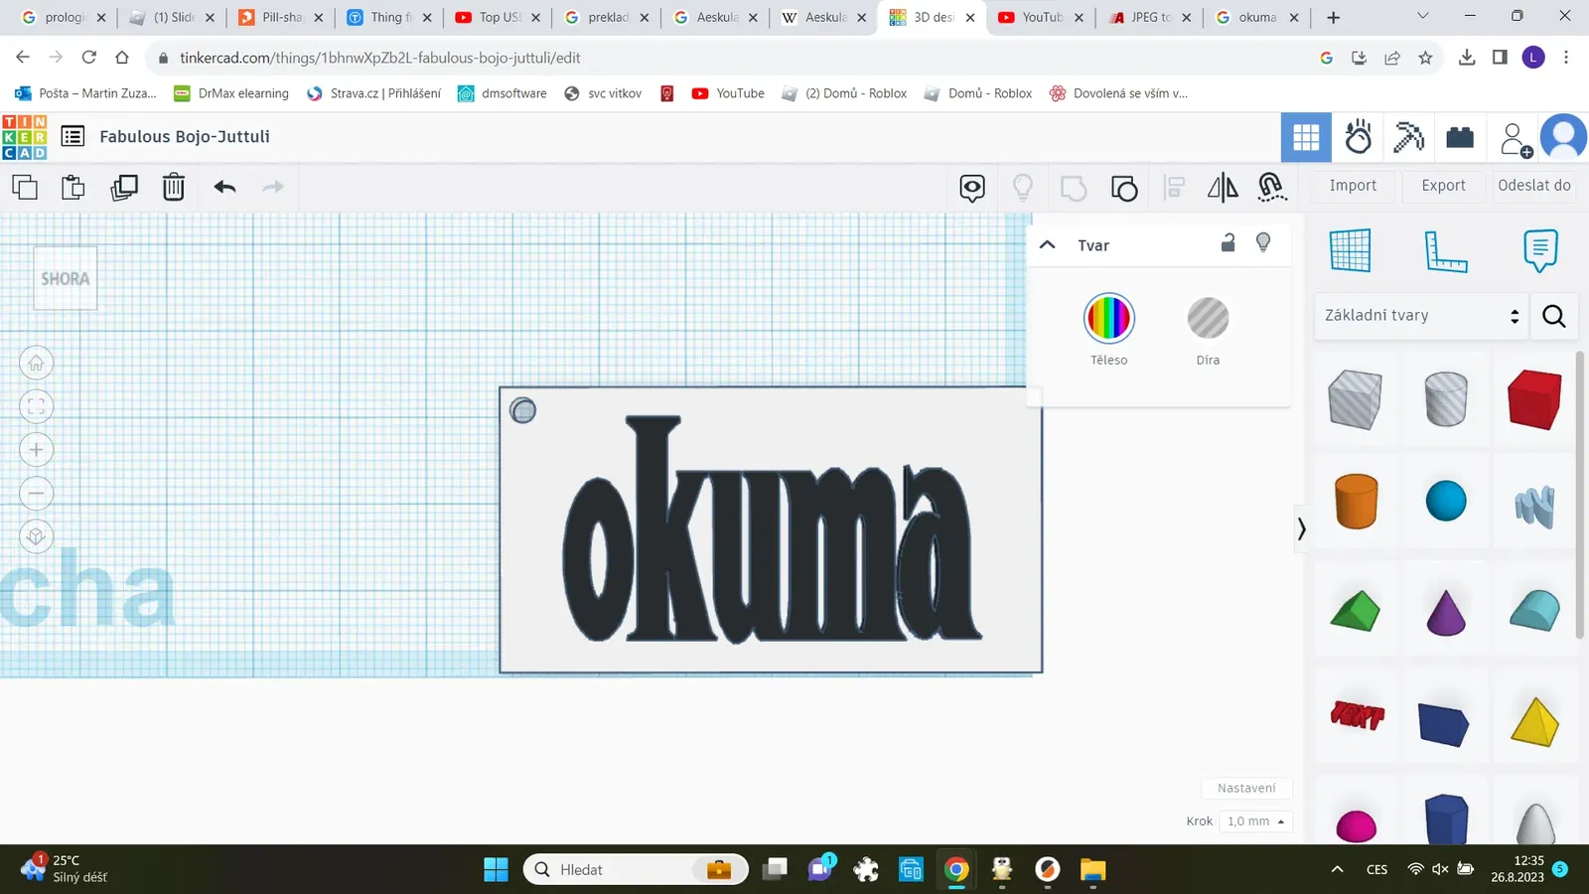Set the shape to Díra hole
The image size is (1589, 894).
pyautogui.click(x=1208, y=318)
